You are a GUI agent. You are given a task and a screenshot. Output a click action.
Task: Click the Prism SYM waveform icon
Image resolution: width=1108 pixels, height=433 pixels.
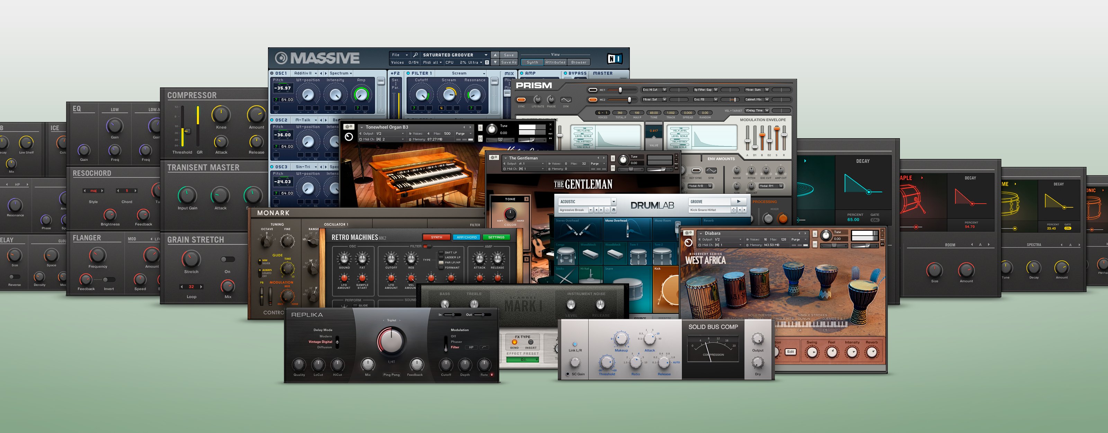(x=566, y=100)
